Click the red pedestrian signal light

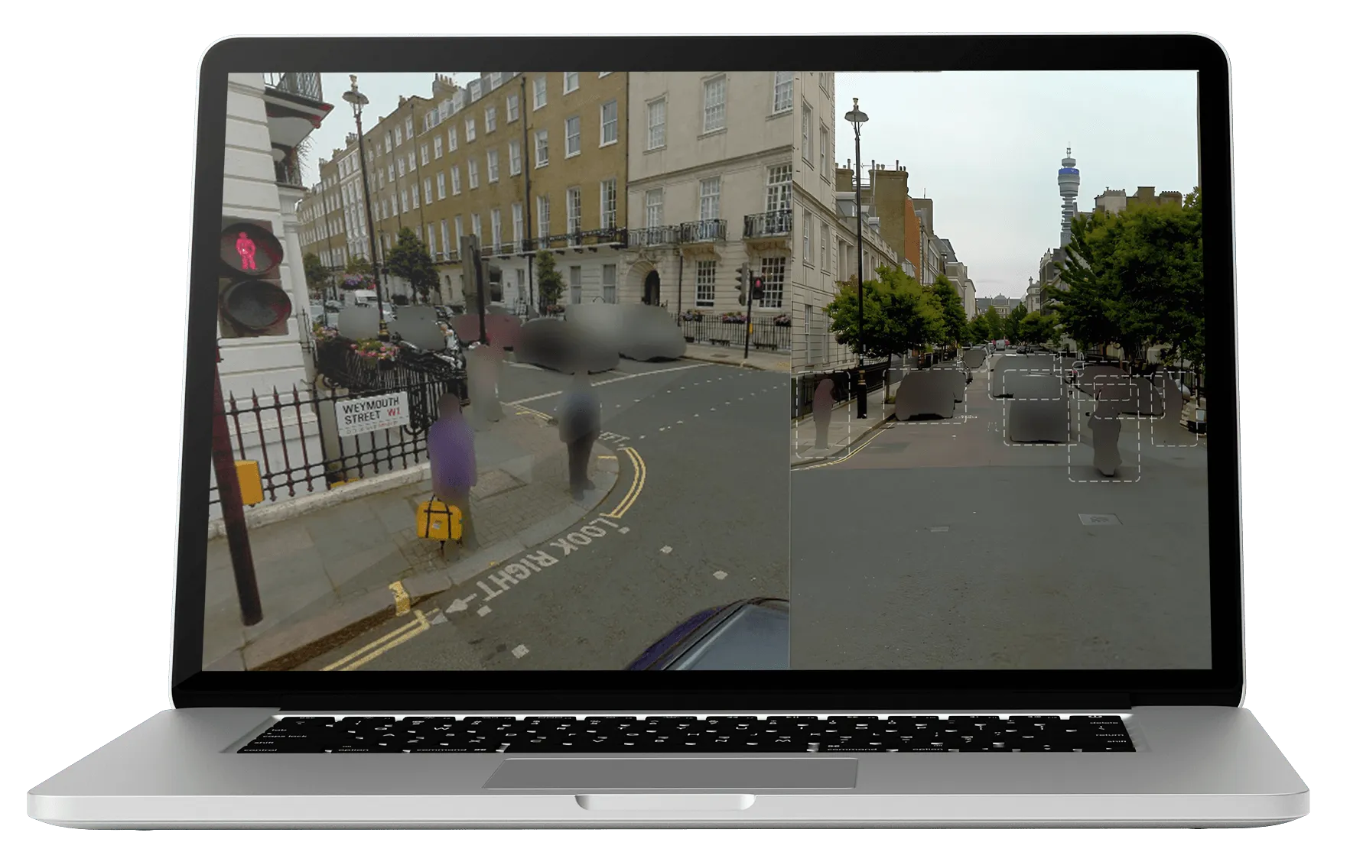(247, 251)
